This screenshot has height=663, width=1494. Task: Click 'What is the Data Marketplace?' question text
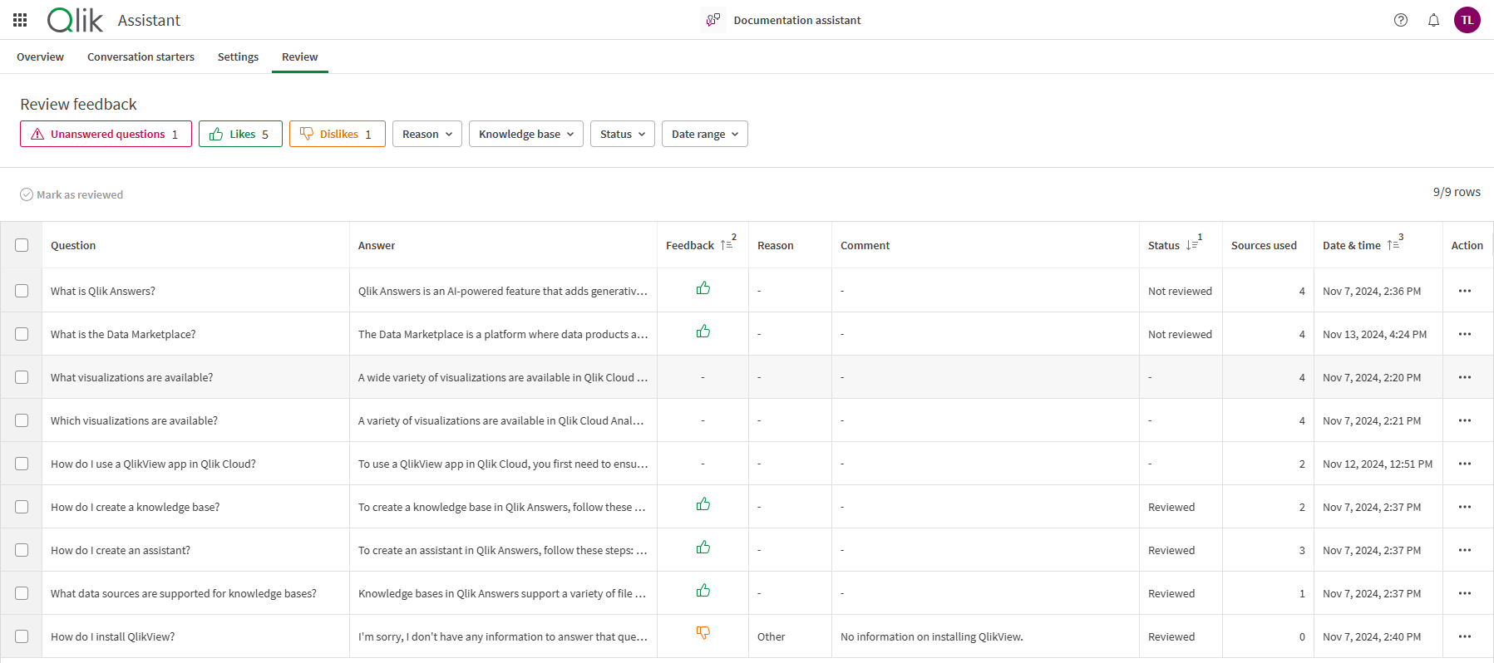click(x=123, y=334)
